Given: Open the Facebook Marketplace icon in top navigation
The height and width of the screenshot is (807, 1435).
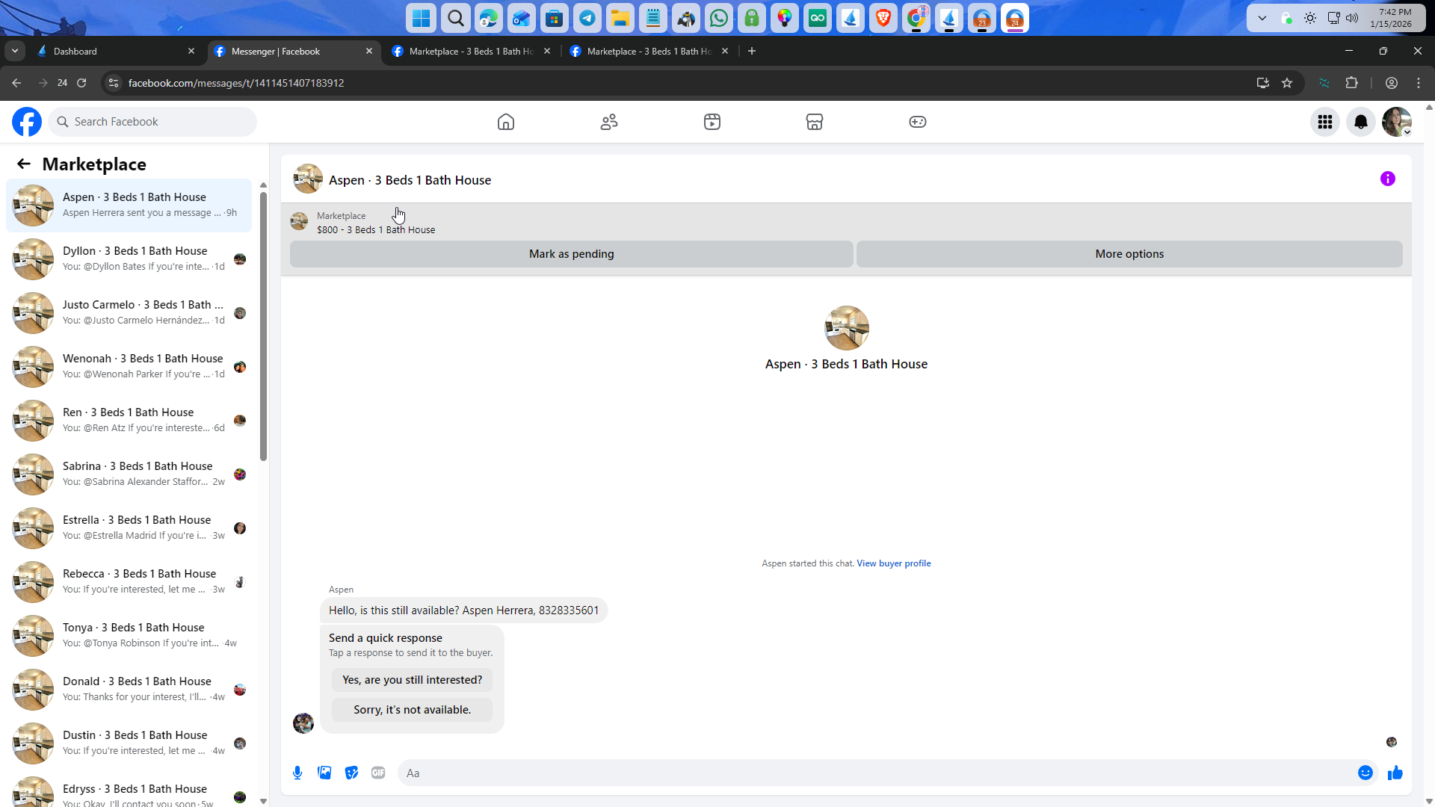Looking at the screenshot, I should click(x=815, y=122).
